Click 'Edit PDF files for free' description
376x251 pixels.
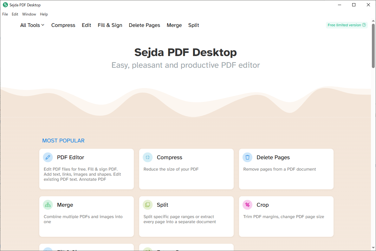[82, 174]
